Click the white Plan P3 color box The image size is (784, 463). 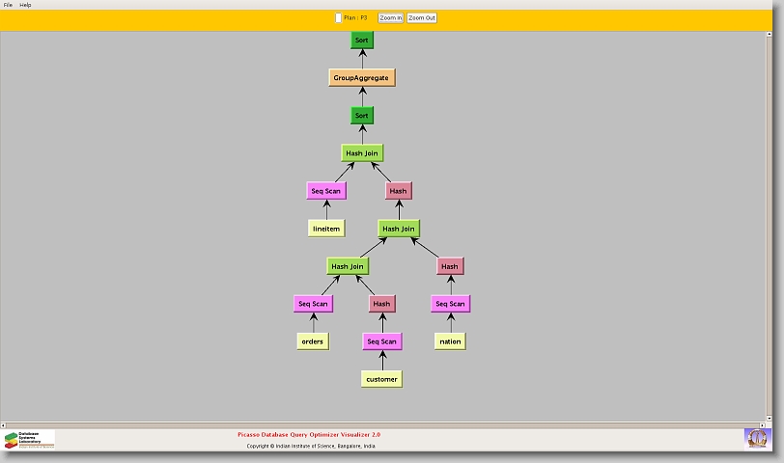(338, 17)
